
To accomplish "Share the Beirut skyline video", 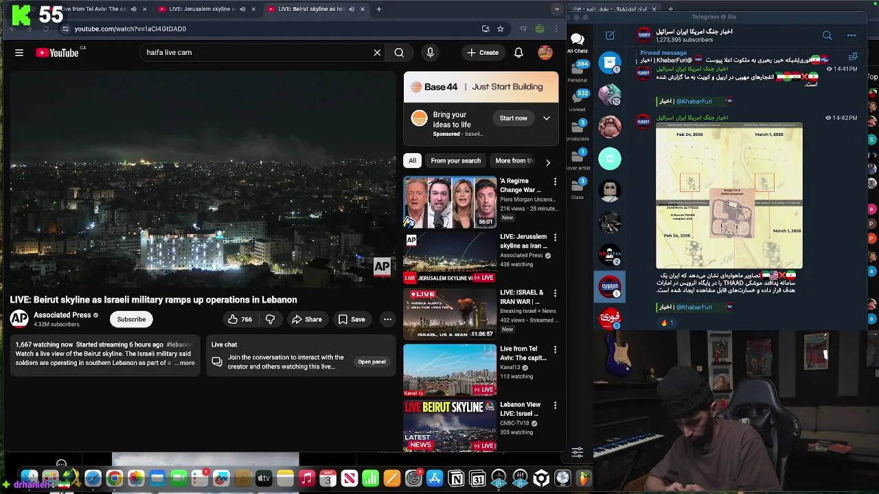I will pos(306,319).
